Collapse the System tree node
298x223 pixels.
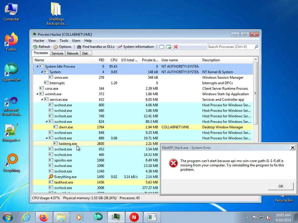(x=42, y=72)
